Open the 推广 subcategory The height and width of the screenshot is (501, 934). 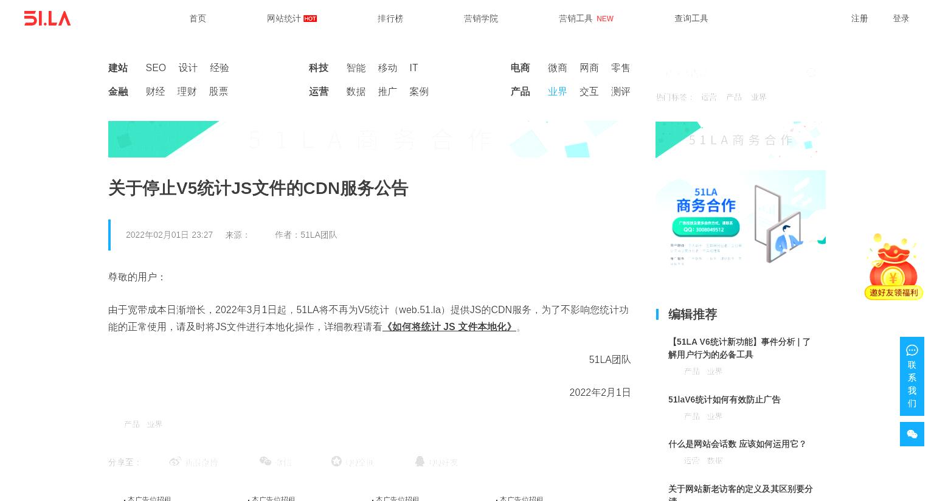coord(387,91)
